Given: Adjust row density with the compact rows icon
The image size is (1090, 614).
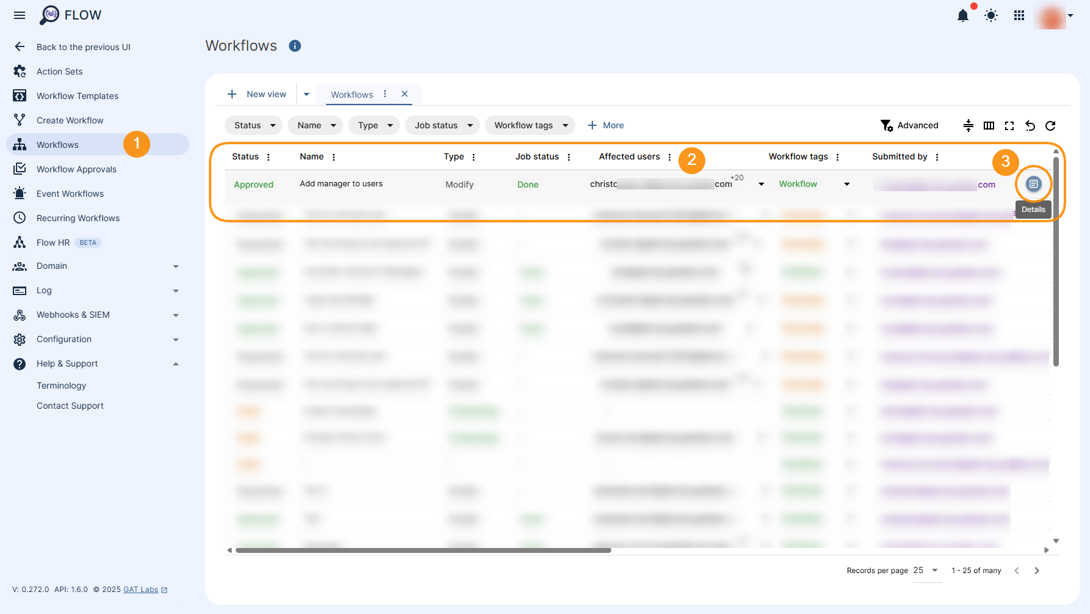Looking at the screenshot, I should tap(968, 125).
